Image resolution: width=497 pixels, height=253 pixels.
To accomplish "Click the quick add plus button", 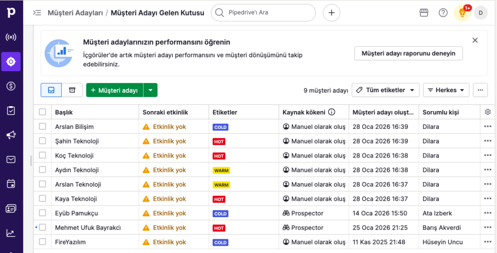I will tap(331, 13).
